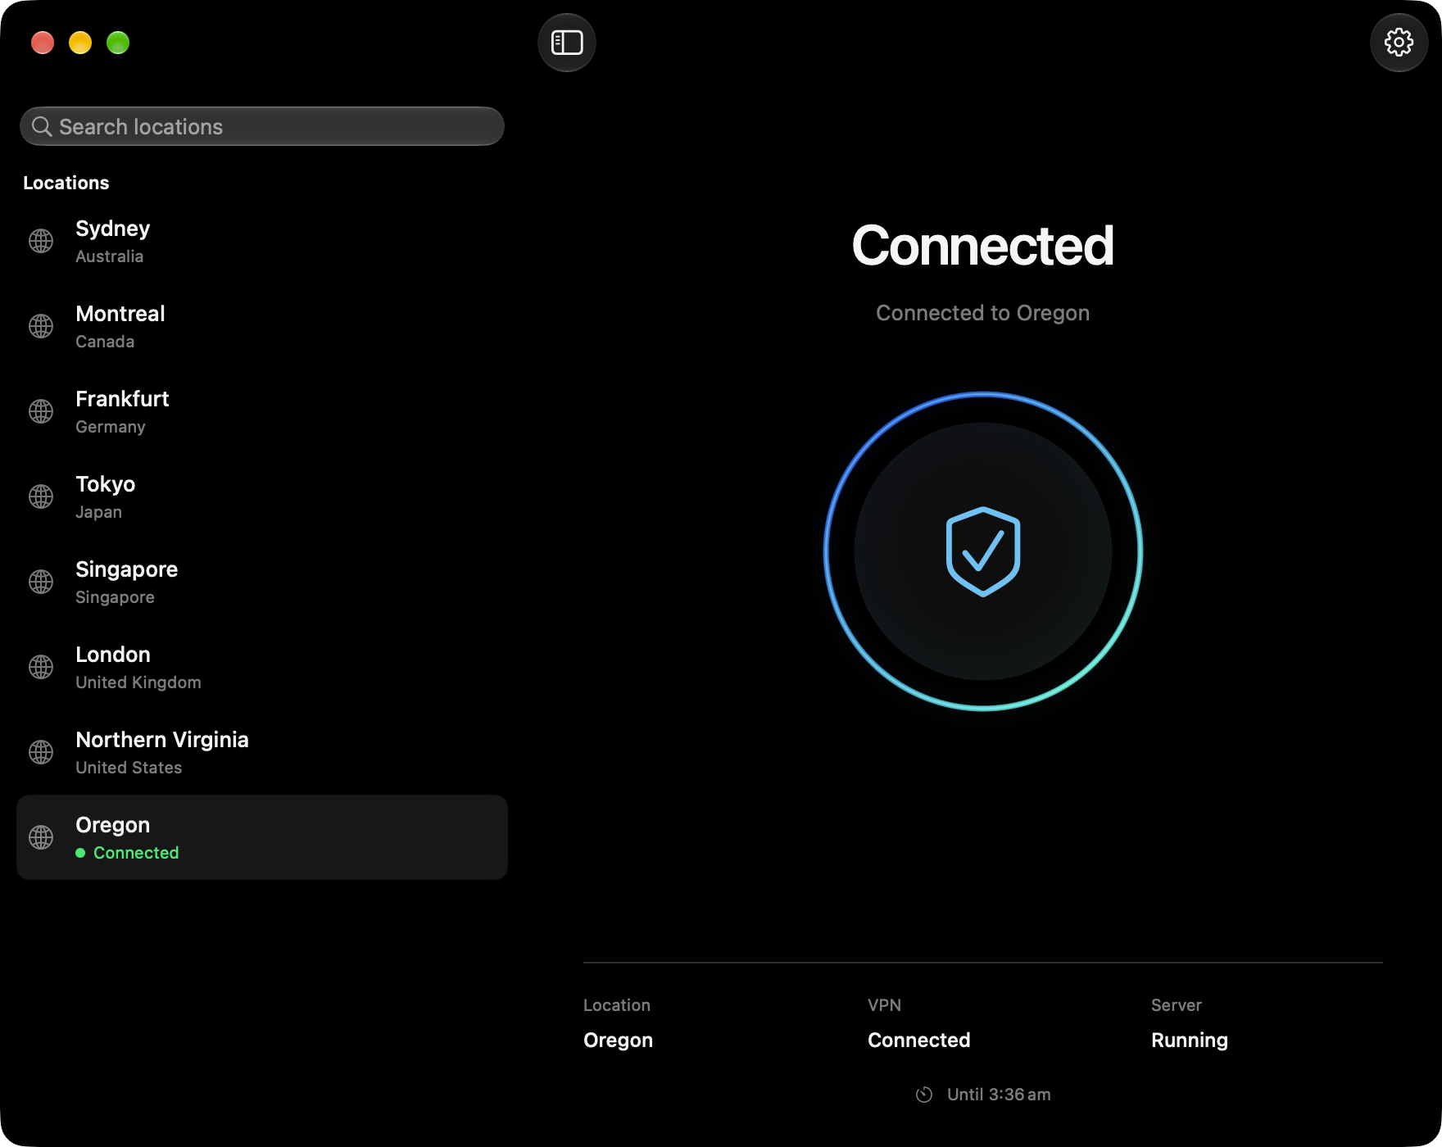
Task: Click the shield connect button
Action: point(983,551)
